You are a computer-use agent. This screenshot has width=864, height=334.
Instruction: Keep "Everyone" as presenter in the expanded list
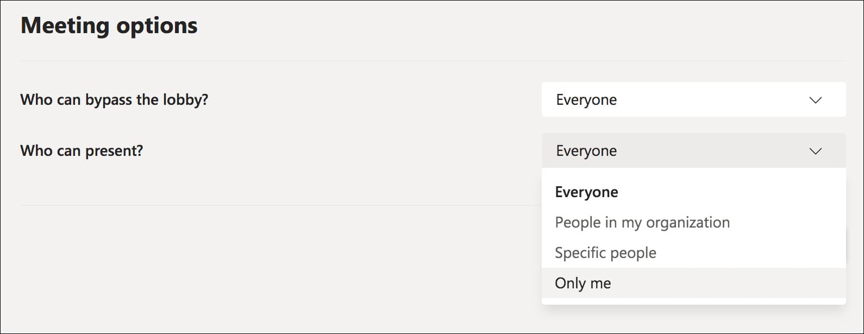click(x=586, y=192)
